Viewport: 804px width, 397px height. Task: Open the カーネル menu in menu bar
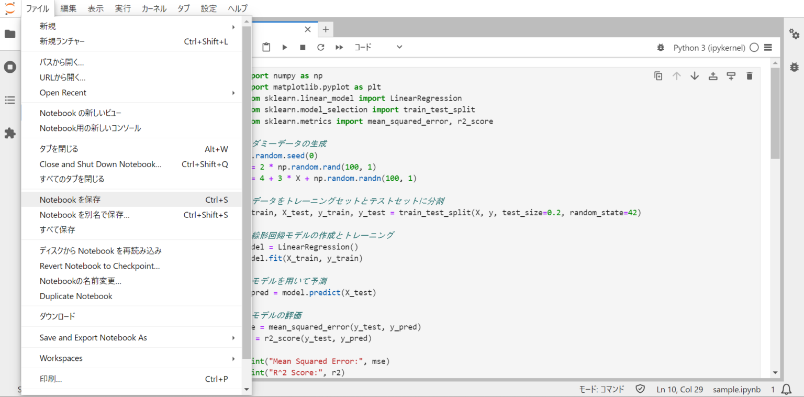(x=154, y=8)
